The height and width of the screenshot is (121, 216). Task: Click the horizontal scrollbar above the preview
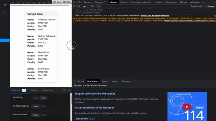40,5
